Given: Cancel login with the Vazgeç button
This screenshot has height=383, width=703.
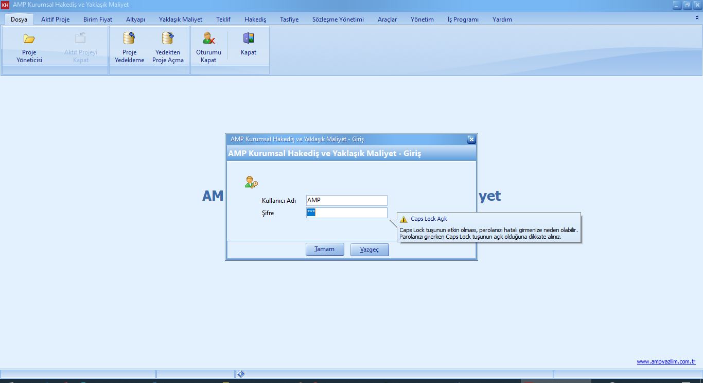Looking at the screenshot, I should pyautogui.click(x=370, y=250).
